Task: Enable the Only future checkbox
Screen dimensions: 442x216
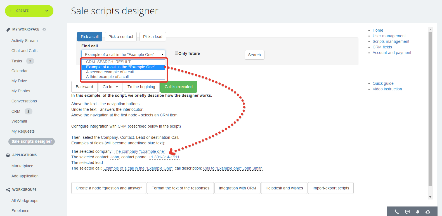Action: pyautogui.click(x=176, y=53)
